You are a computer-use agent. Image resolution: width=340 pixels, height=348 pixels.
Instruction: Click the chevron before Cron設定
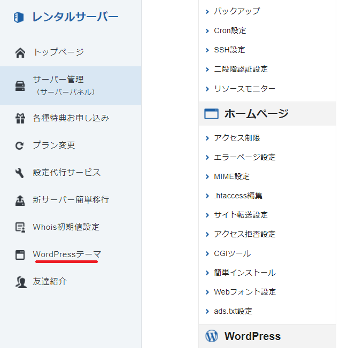(207, 31)
